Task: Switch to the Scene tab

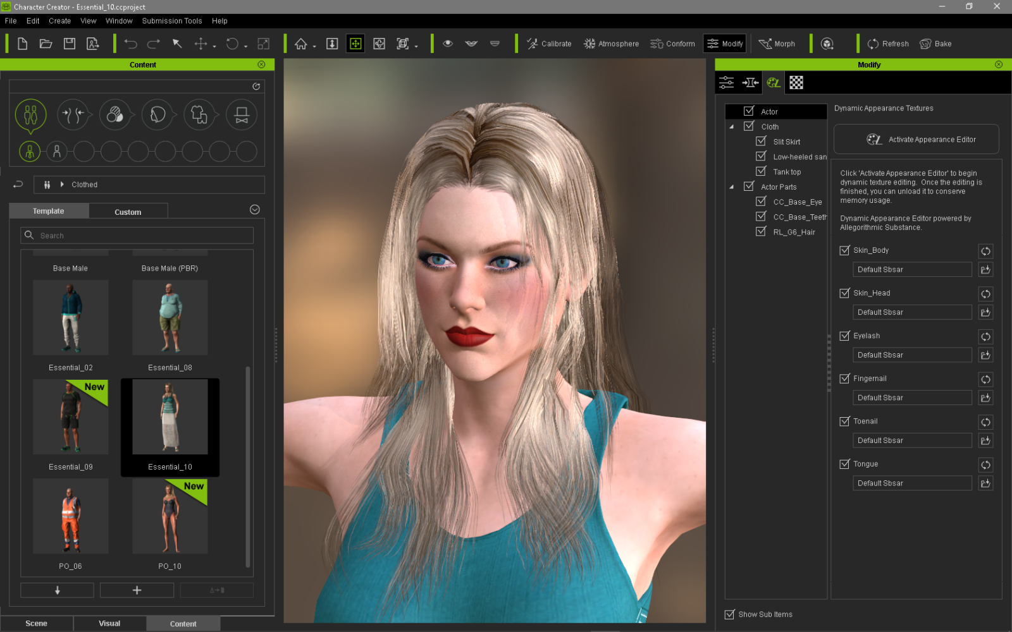Action: tap(37, 623)
